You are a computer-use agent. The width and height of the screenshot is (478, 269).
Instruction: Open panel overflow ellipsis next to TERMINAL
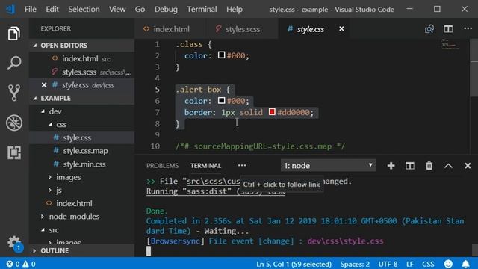[x=242, y=166]
